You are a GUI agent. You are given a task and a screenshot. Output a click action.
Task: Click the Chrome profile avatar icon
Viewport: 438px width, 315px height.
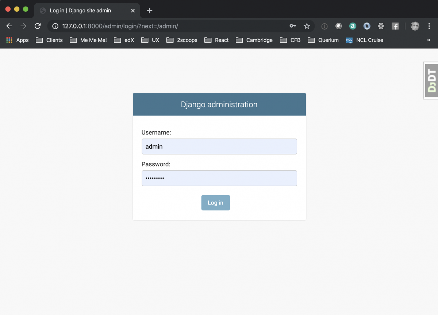point(415,26)
